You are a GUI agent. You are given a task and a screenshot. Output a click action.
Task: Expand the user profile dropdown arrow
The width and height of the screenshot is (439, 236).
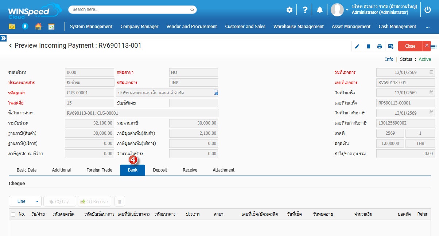[347, 10]
